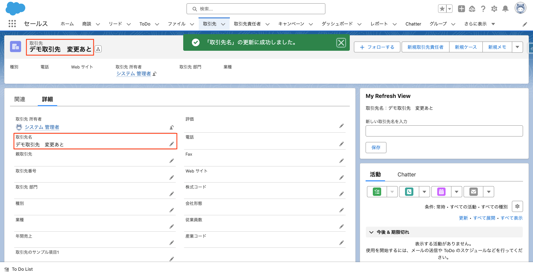Open the new event calendar icon
Image resolution: width=533 pixels, height=276 pixels.
point(441,192)
